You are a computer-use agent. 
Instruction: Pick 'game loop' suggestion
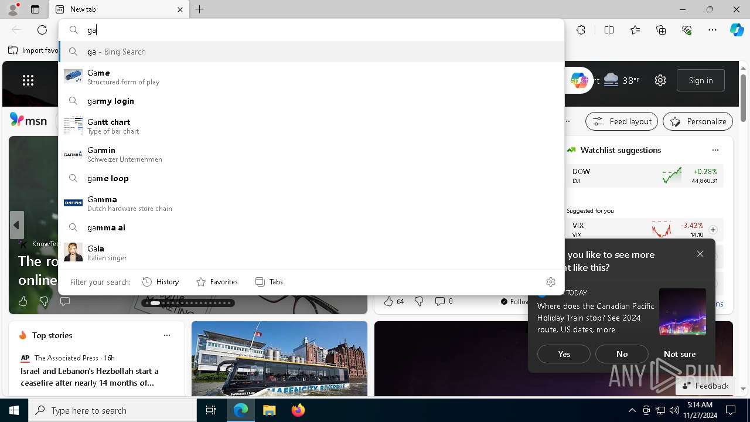click(x=312, y=178)
